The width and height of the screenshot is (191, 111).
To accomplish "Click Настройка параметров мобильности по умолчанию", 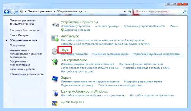I will 93,95.
